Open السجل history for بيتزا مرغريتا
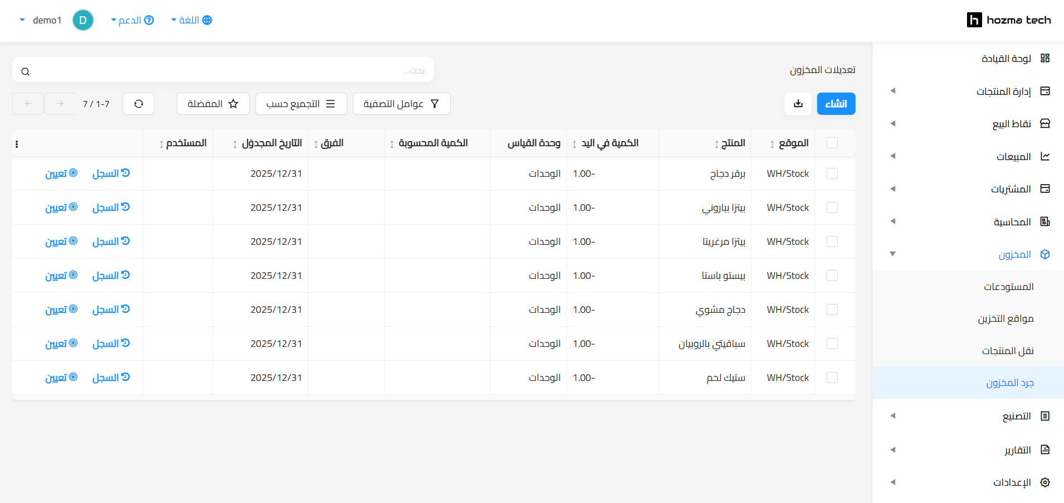This screenshot has height=503, width=1064. (111, 241)
